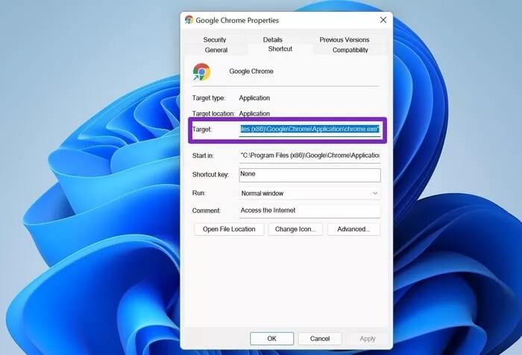Focus the Shortcut key field showing None
Viewport: 522px width, 355px height.
coord(309,175)
